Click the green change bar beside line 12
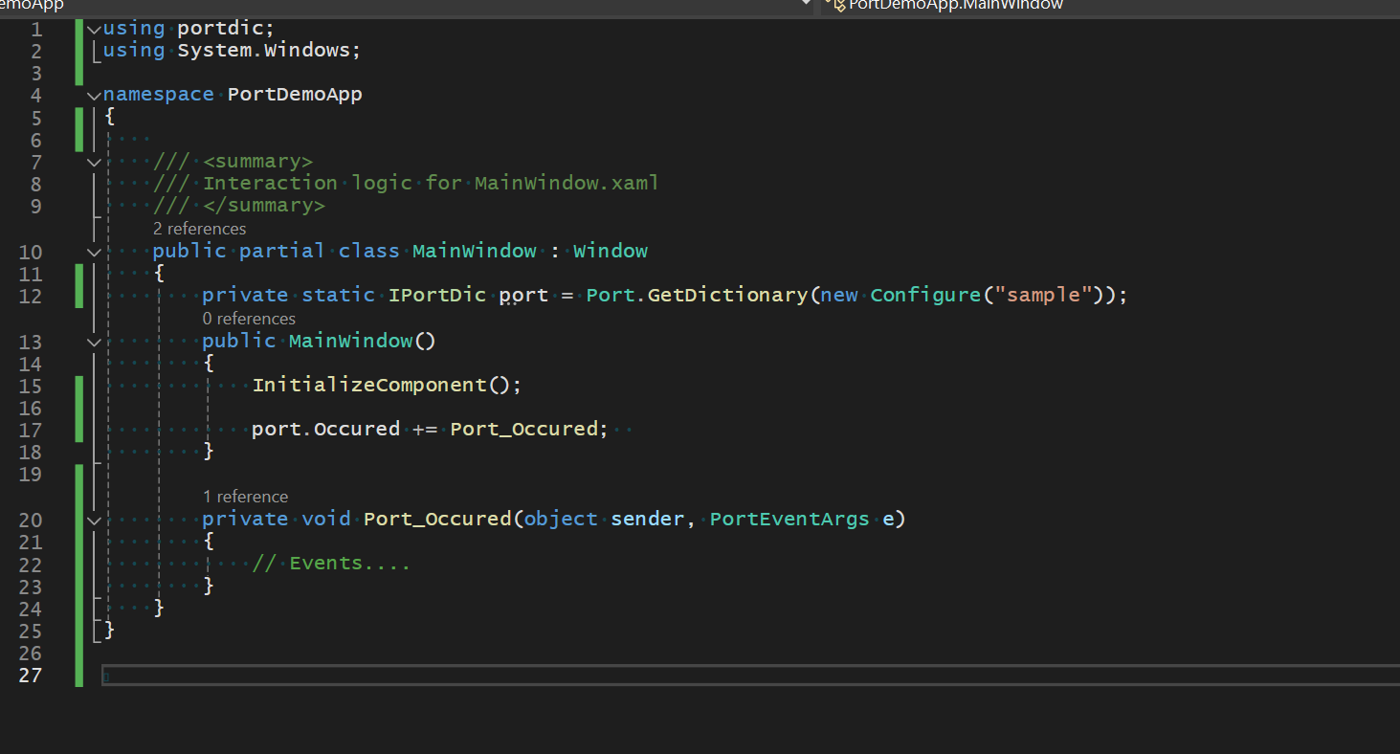1400x754 pixels. point(78,294)
